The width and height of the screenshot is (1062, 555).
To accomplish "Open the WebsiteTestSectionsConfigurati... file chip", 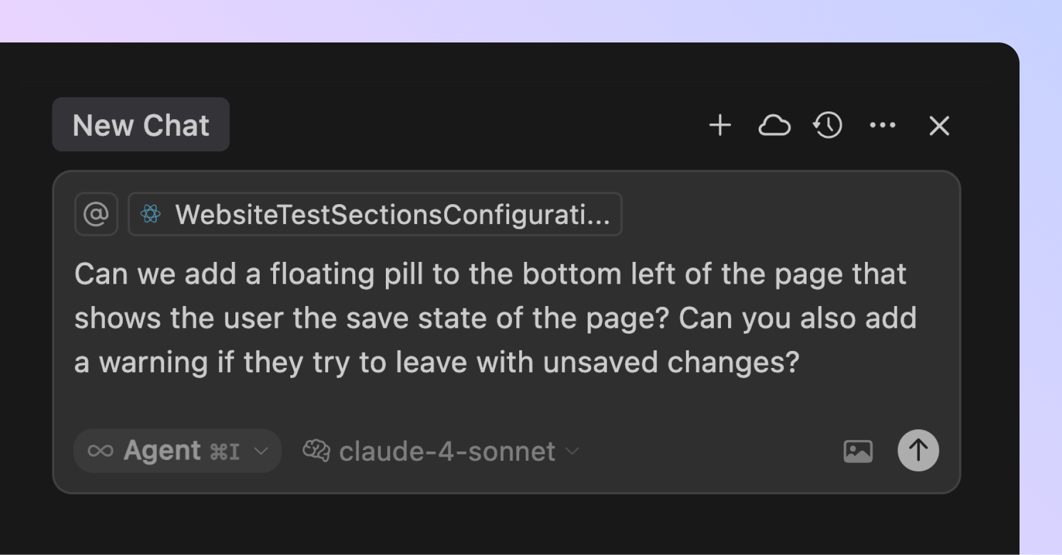I will click(x=392, y=214).
